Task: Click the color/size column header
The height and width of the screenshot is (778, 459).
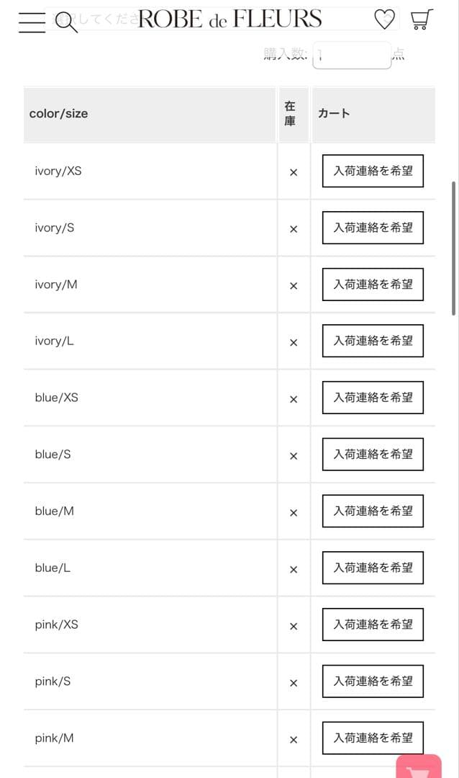Action: click(x=59, y=114)
